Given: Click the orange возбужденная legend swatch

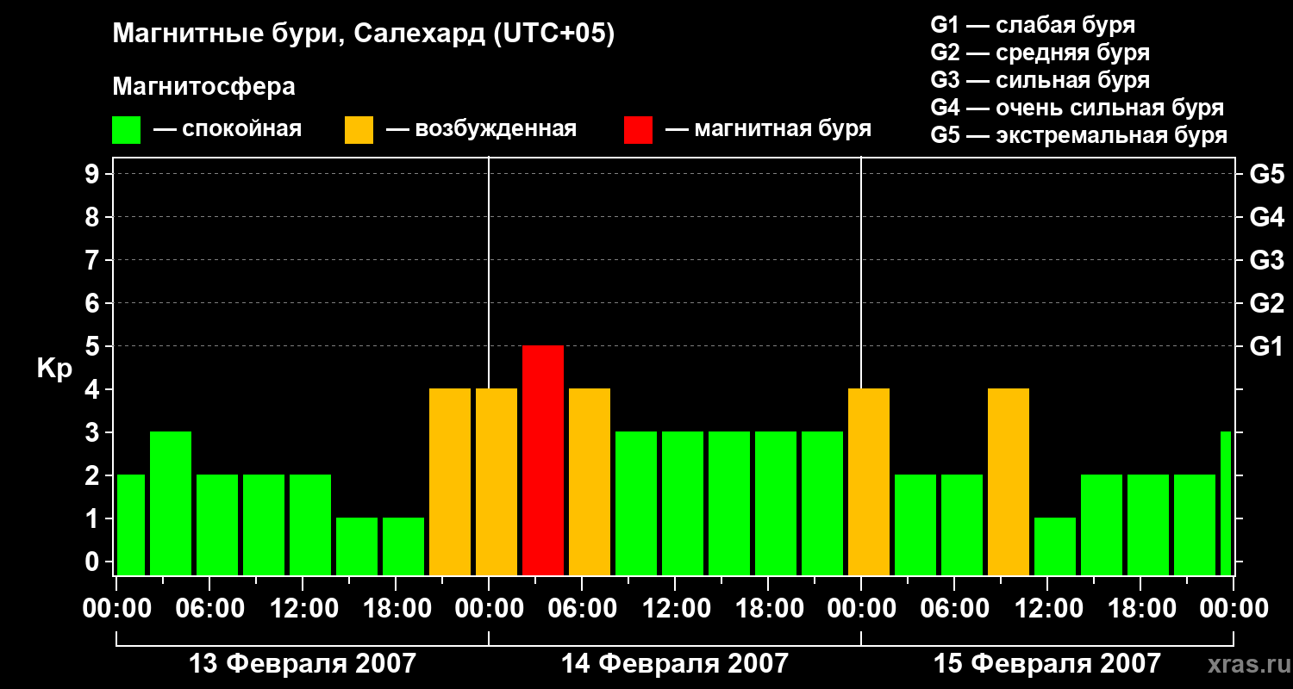Looking at the screenshot, I should coord(359,130).
